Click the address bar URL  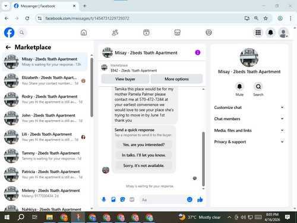(x=87, y=18)
